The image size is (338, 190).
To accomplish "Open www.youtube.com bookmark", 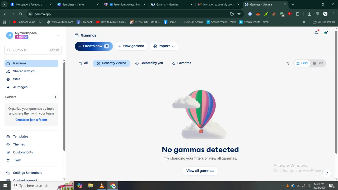I will coord(60,22).
